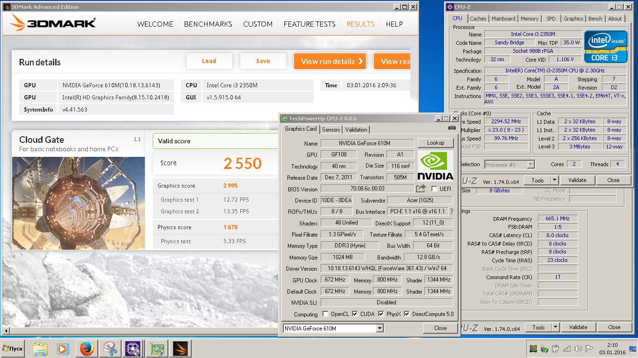Click the 3DMark logo in the header

tap(52, 23)
